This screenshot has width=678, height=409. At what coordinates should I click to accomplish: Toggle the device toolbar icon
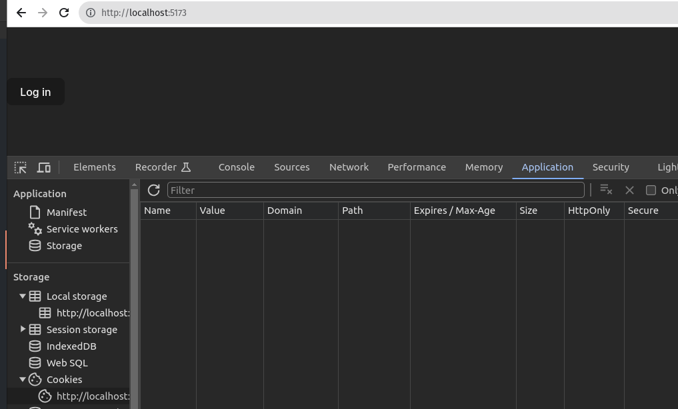click(x=44, y=167)
